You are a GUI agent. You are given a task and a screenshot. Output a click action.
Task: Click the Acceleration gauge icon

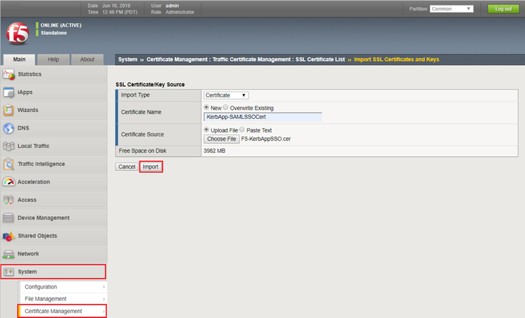[8, 182]
